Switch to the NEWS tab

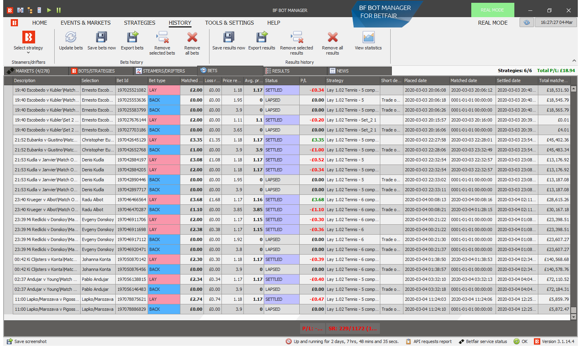360,71
